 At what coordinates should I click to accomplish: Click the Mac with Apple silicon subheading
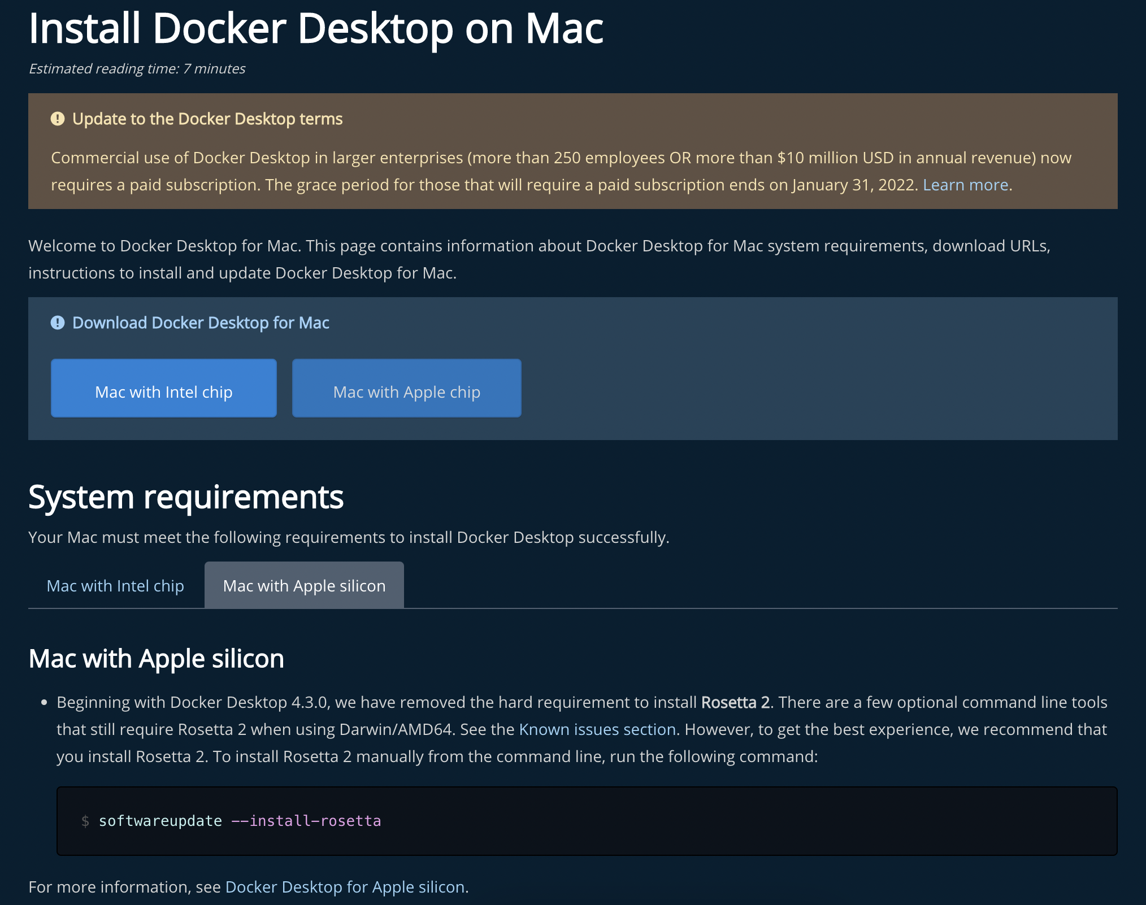156,659
